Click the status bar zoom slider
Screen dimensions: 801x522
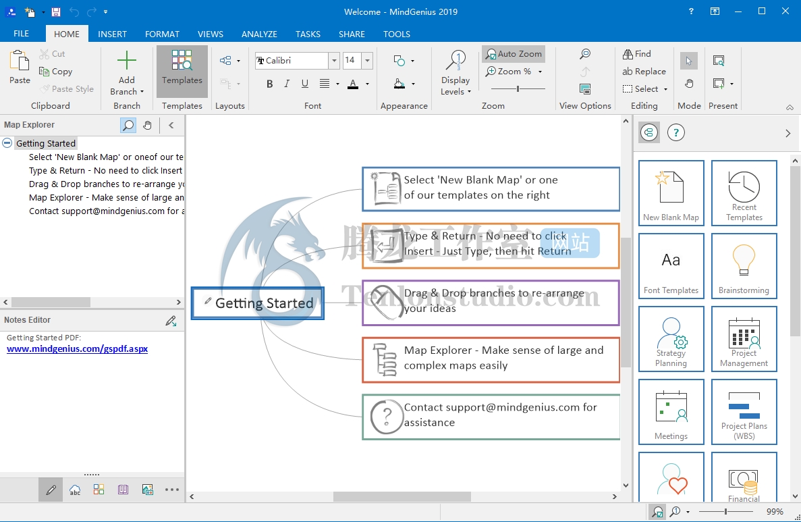pos(725,511)
